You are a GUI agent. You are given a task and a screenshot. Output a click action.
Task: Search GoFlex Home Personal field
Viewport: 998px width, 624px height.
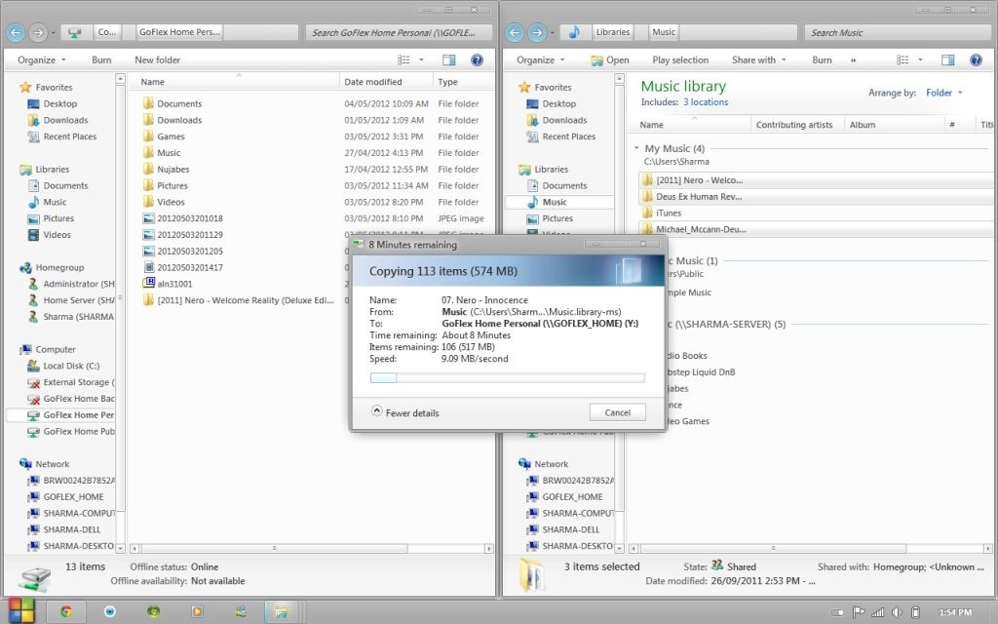(x=399, y=32)
